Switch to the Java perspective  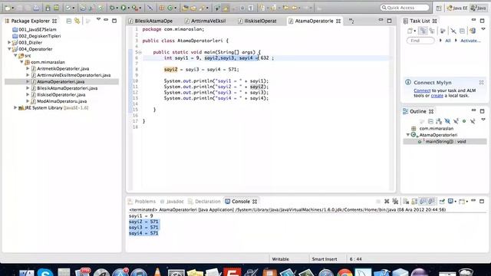pyautogui.click(x=478, y=8)
